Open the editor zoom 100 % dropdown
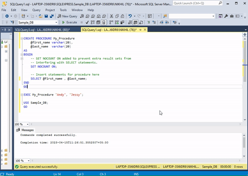This screenshot has height=176, width=248. (28, 124)
